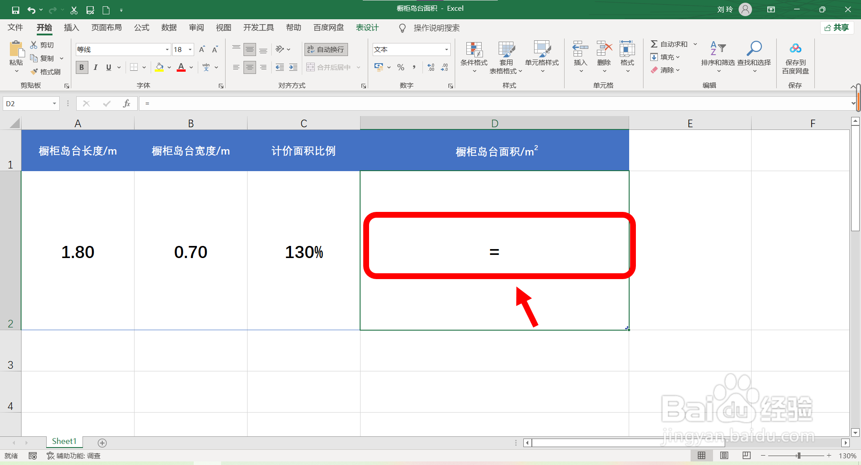Click the phonetic guide (wén) icon
861x465 pixels.
[x=206, y=67]
